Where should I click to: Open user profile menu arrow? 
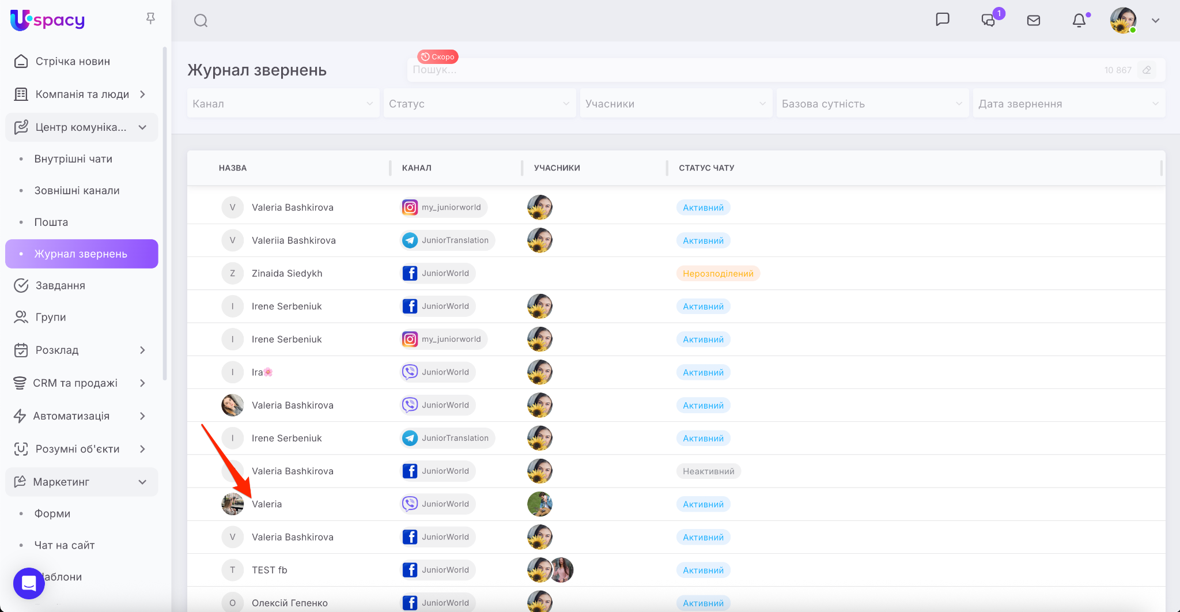(x=1155, y=21)
